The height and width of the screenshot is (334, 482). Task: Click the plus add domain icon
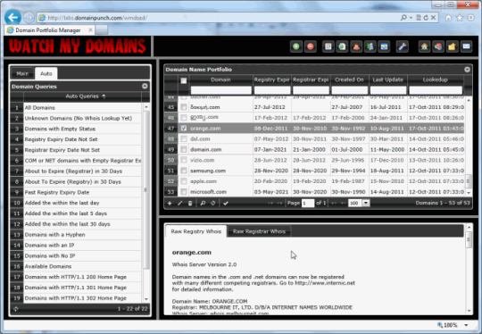[170, 203]
